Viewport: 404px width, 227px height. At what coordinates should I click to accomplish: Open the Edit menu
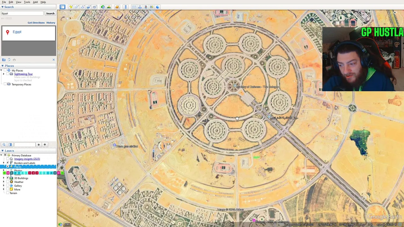[11, 2]
